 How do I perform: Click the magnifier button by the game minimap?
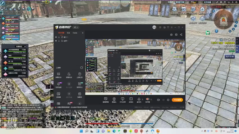(230, 31)
